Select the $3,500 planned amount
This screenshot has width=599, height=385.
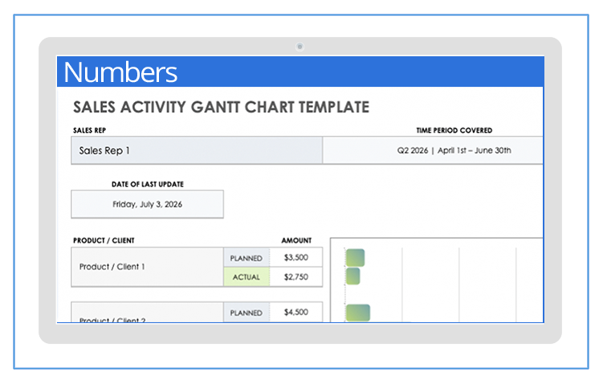(296, 258)
